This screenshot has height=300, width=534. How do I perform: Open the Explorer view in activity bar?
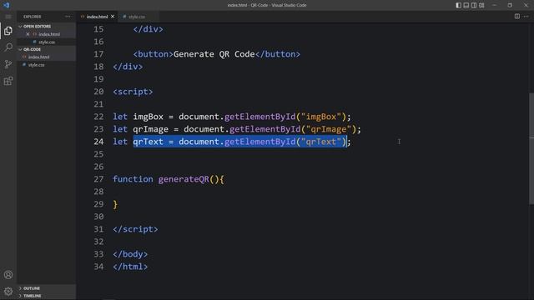[8, 31]
